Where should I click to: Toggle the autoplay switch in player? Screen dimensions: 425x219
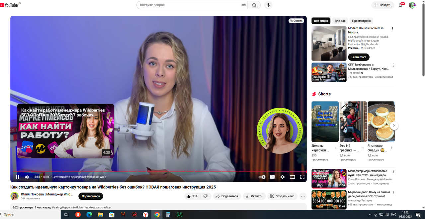tap(262, 177)
